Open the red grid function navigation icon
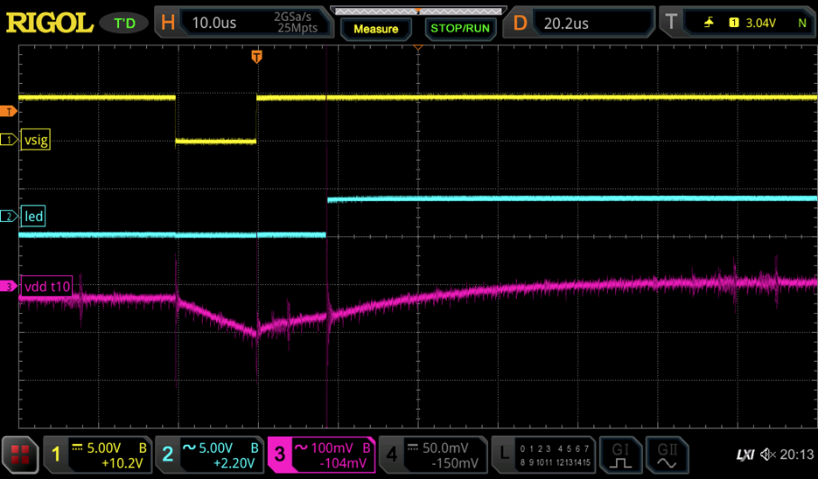 20,455
